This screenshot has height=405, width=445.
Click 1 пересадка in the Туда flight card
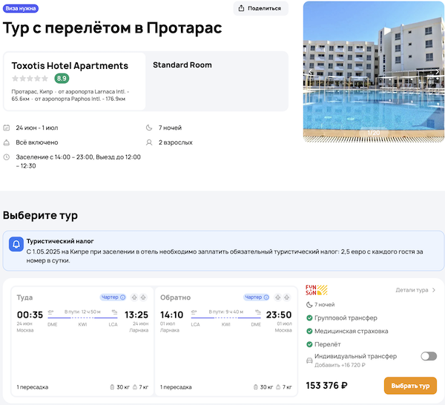tap(33, 387)
